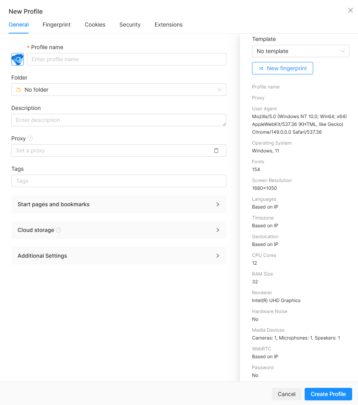This screenshot has width=358, height=405.
Task: Click the Cloud storage help icon
Action: coord(58,230)
